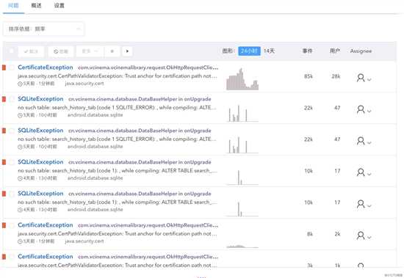
Task: Click the red level marker on the 3k issue
Action: [x=4, y=257]
